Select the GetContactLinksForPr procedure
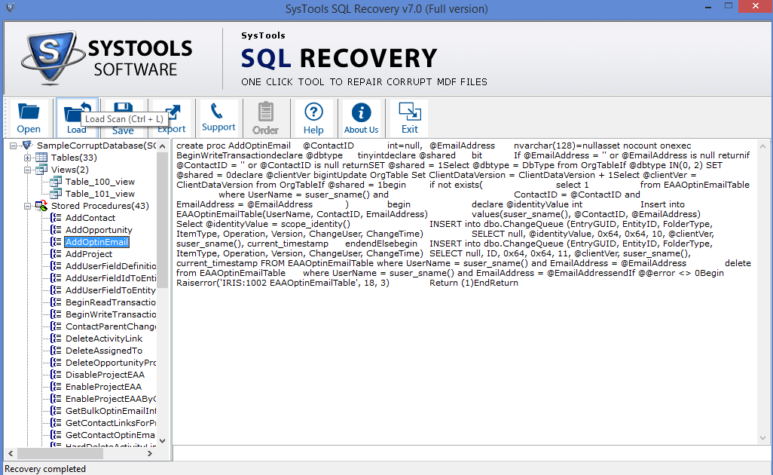Viewport: 773px width, 475px height. [111, 423]
